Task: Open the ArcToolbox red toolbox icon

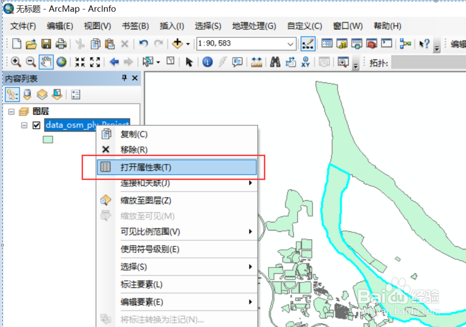Action: click(371, 44)
